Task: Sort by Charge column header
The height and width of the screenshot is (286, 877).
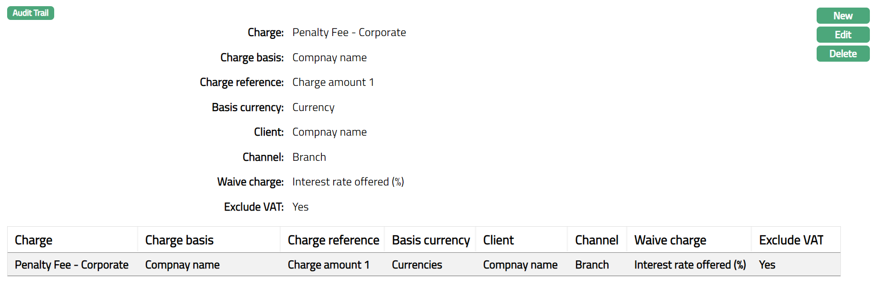Action: tap(33, 240)
